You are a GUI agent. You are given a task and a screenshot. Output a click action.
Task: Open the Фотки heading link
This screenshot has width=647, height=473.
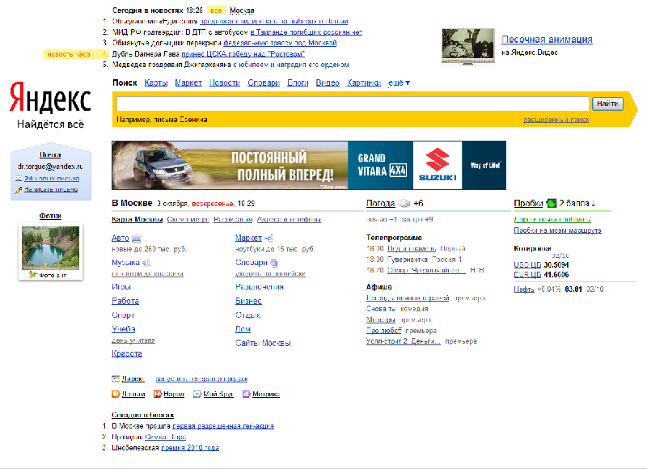point(50,216)
